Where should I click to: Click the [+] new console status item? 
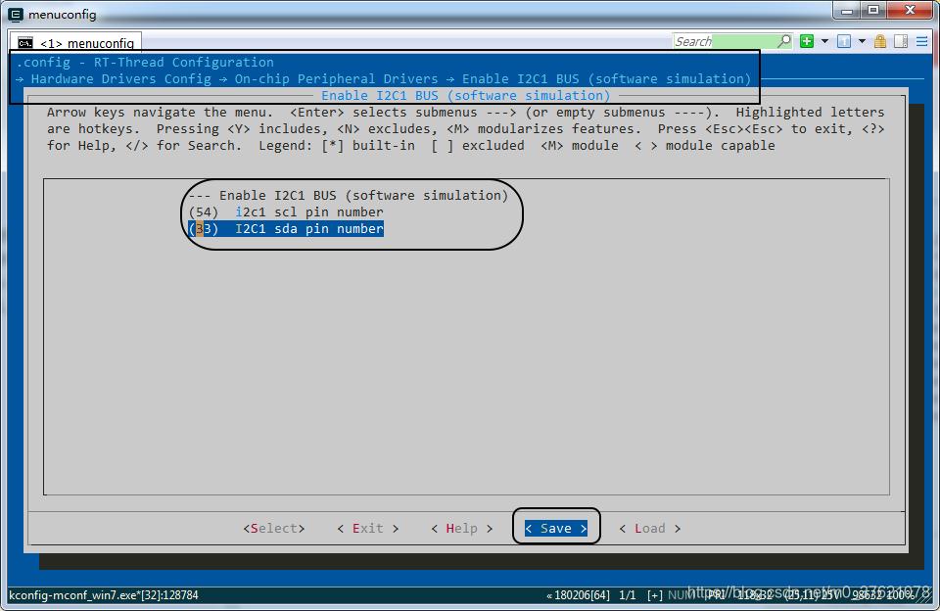tap(655, 594)
